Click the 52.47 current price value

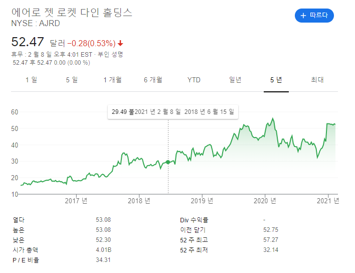(x=28, y=42)
